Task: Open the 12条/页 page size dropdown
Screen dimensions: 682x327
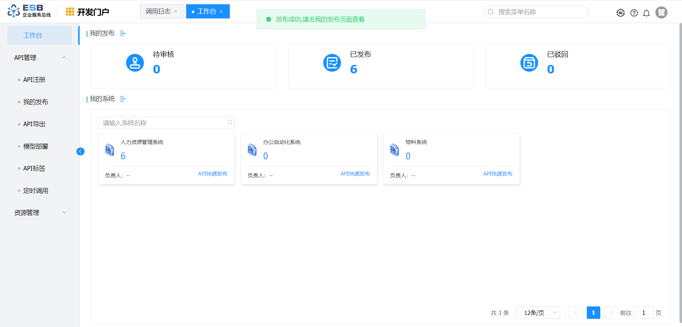Action: [x=537, y=313]
